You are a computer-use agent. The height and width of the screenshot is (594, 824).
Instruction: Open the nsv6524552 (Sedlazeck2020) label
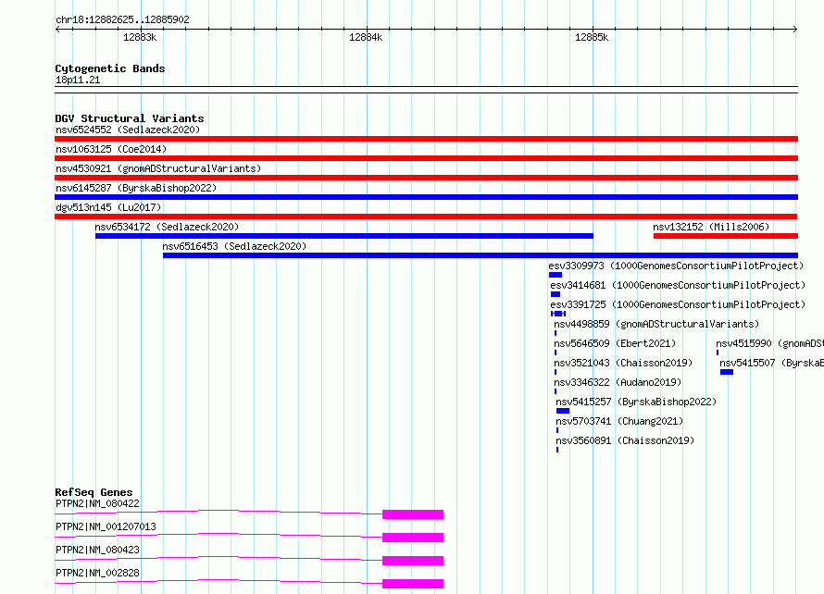(128, 130)
